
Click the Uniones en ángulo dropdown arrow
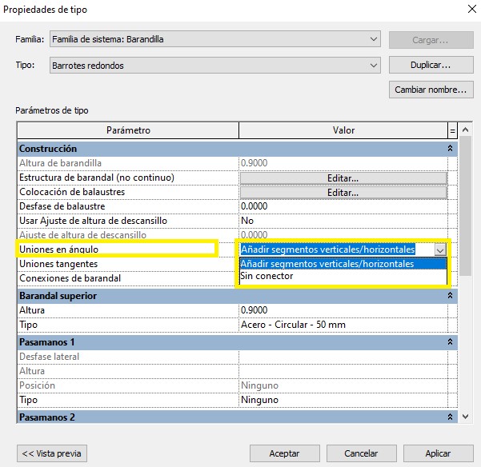coord(439,249)
